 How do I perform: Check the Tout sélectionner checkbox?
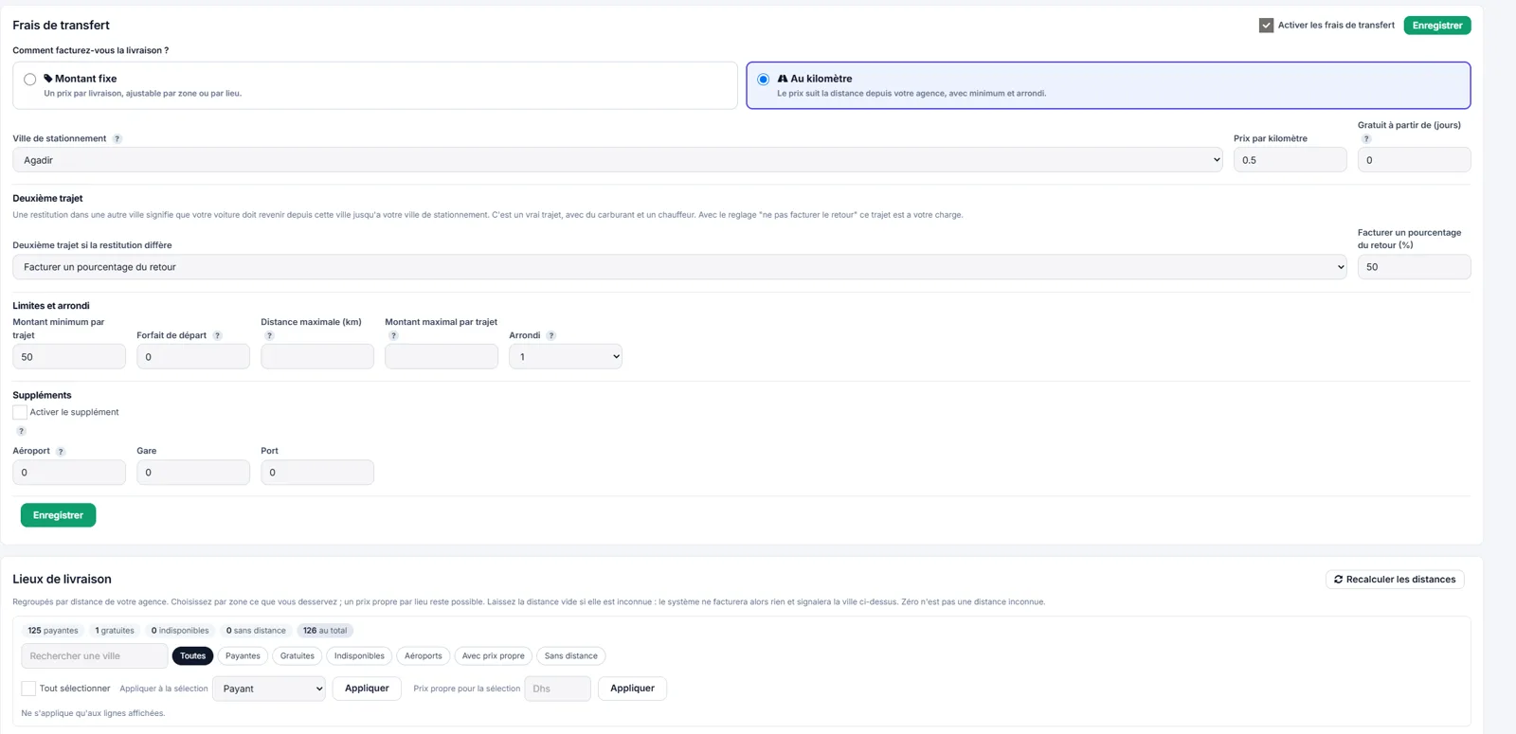[28, 689]
